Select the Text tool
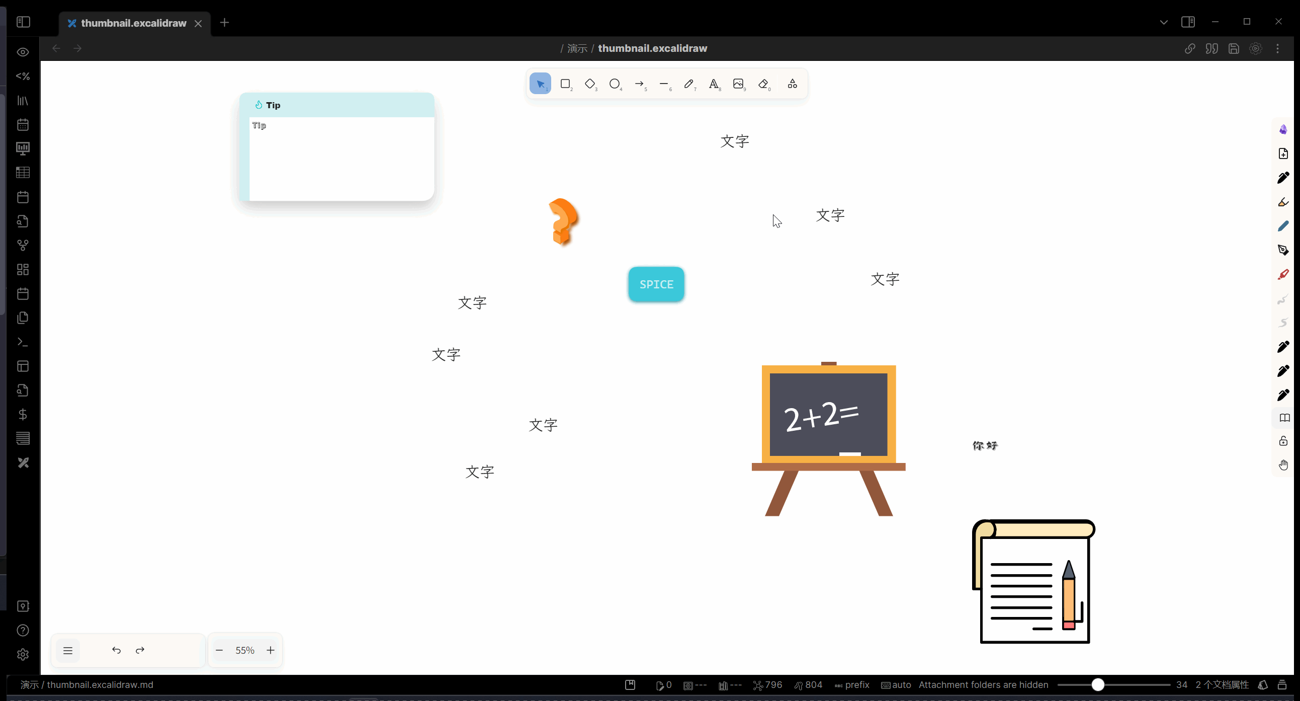This screenshot has height=701, width=1300. (714, 84)
